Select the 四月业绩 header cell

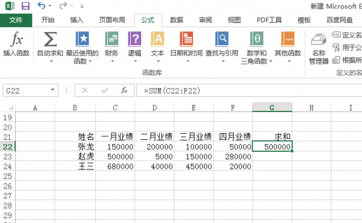[233, 137]
